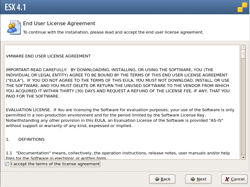Click the scrollbar up arrow
This screenshot has height=187, width=250.
243,47
